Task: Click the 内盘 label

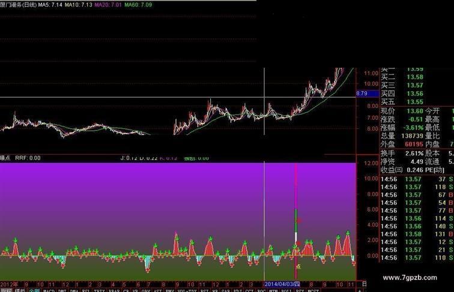Action: click(432, 144)
